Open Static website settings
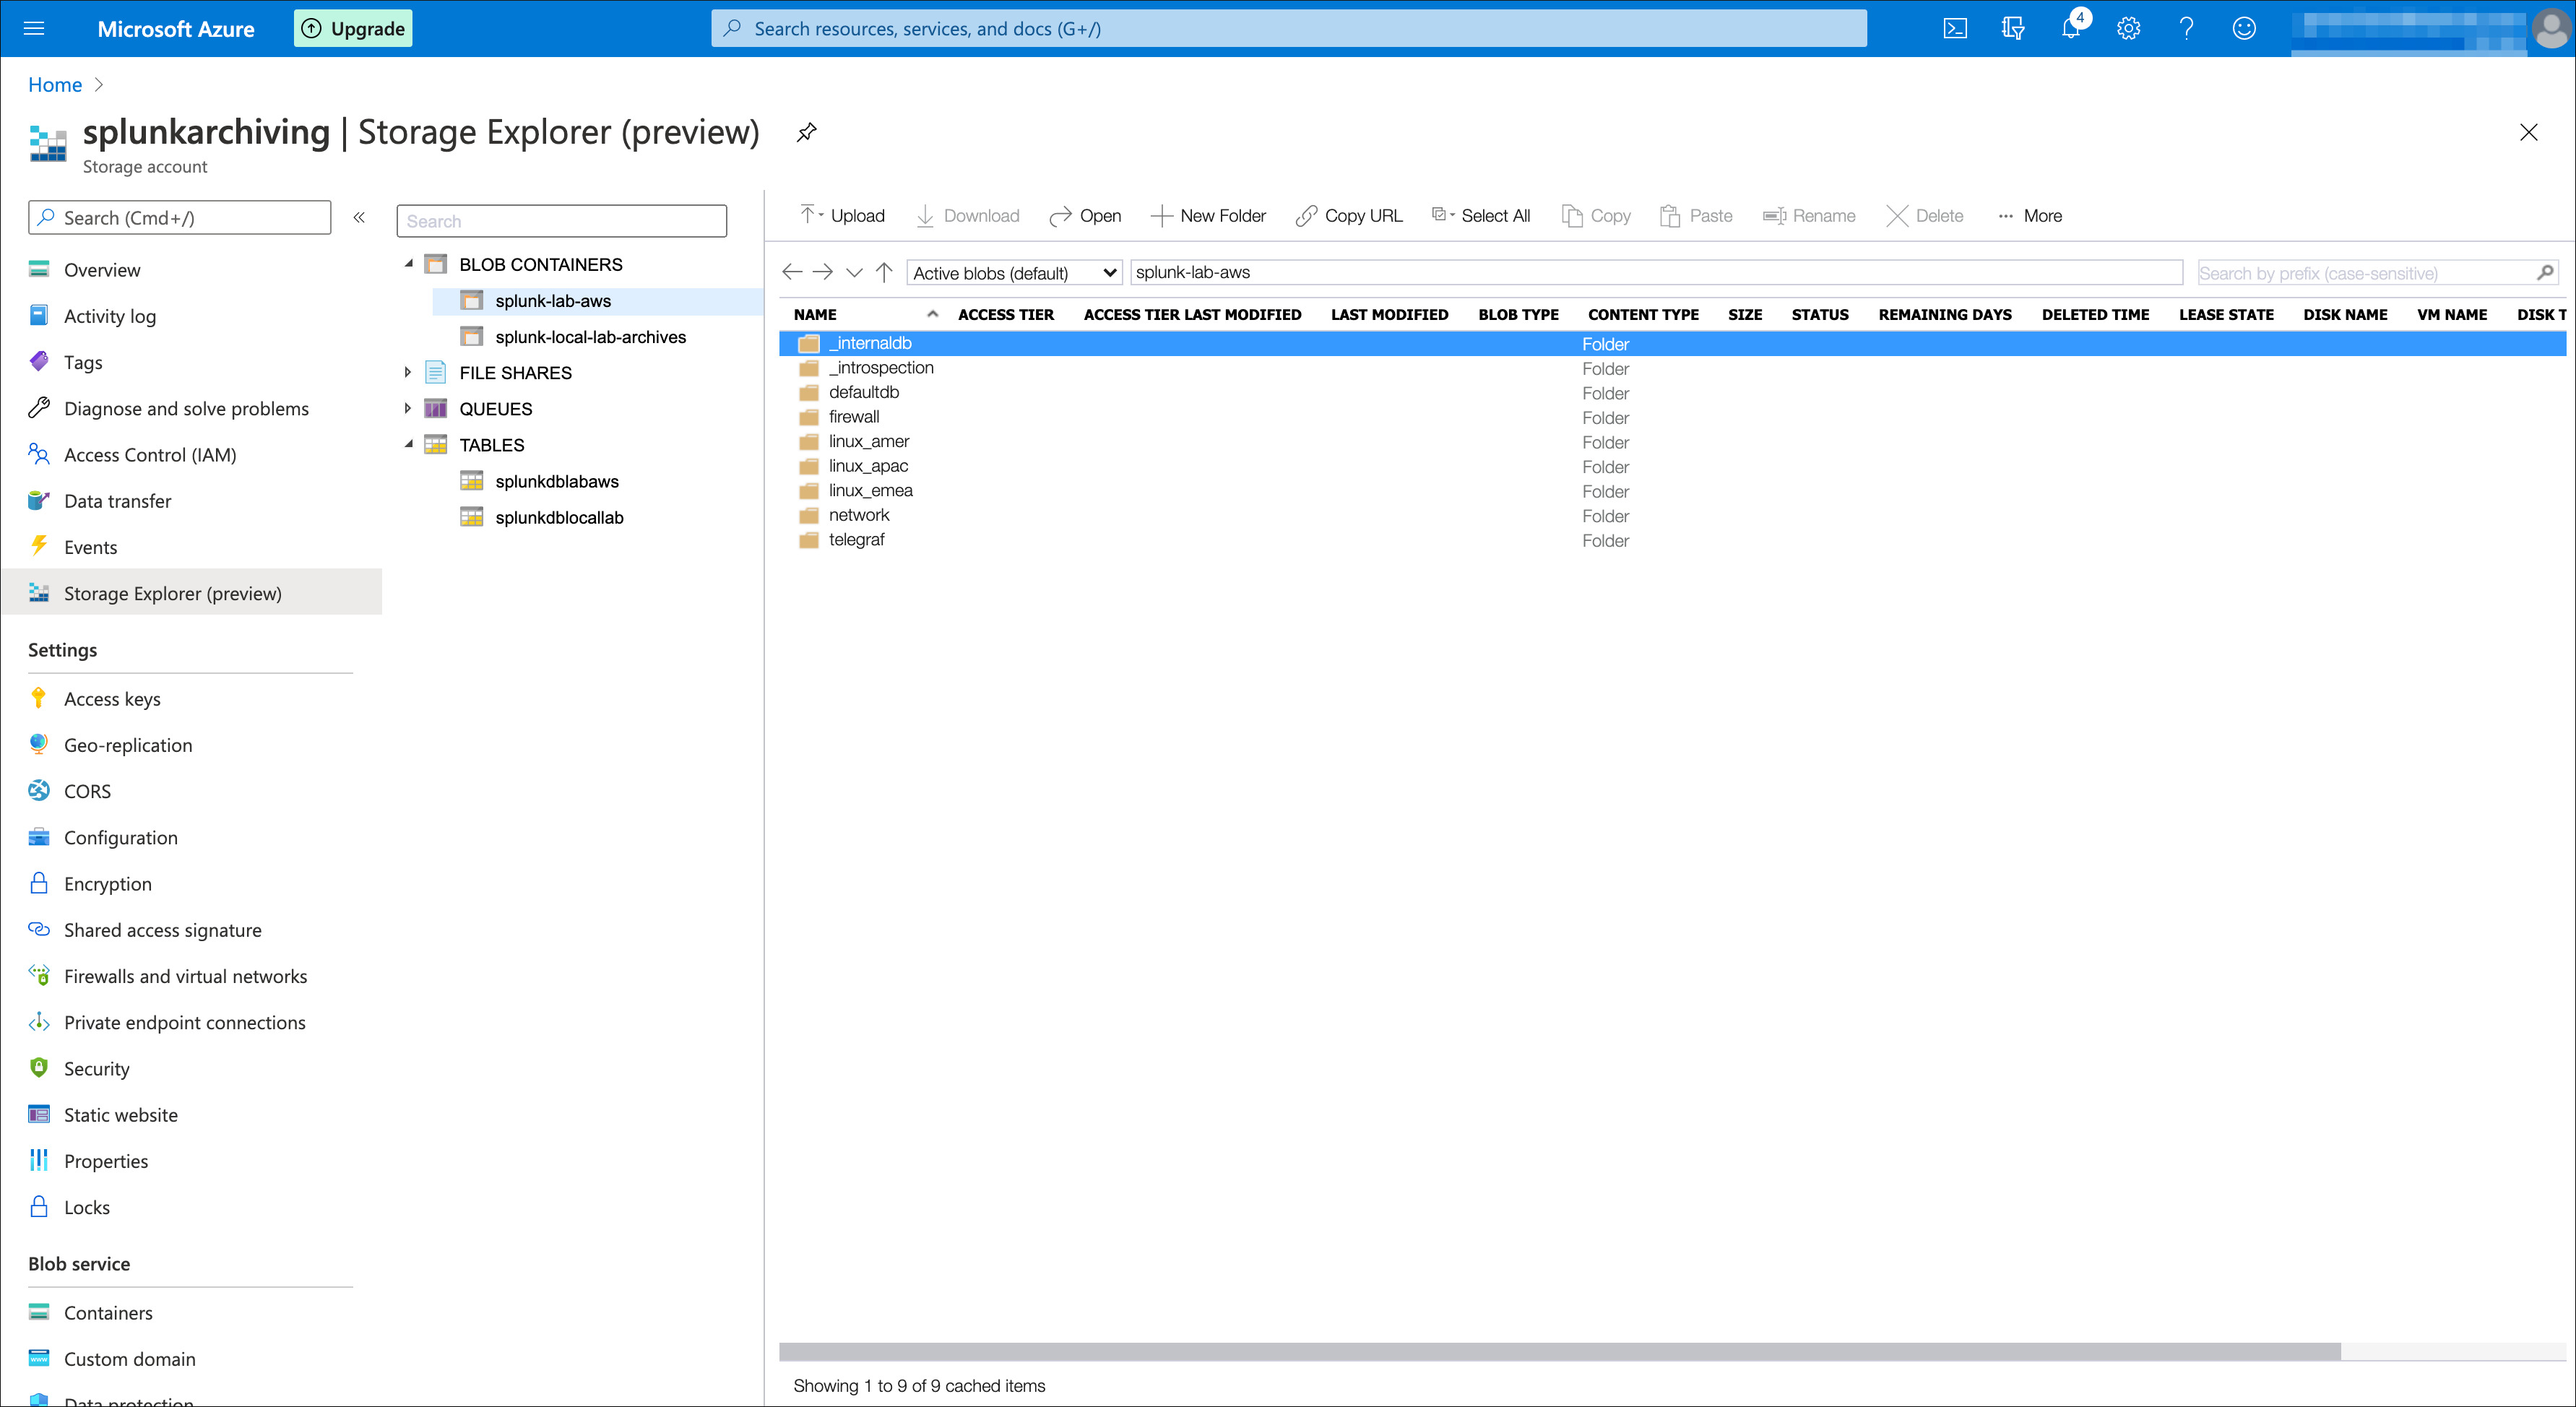The image size is (2576, 1407). tap(121, 1115)
